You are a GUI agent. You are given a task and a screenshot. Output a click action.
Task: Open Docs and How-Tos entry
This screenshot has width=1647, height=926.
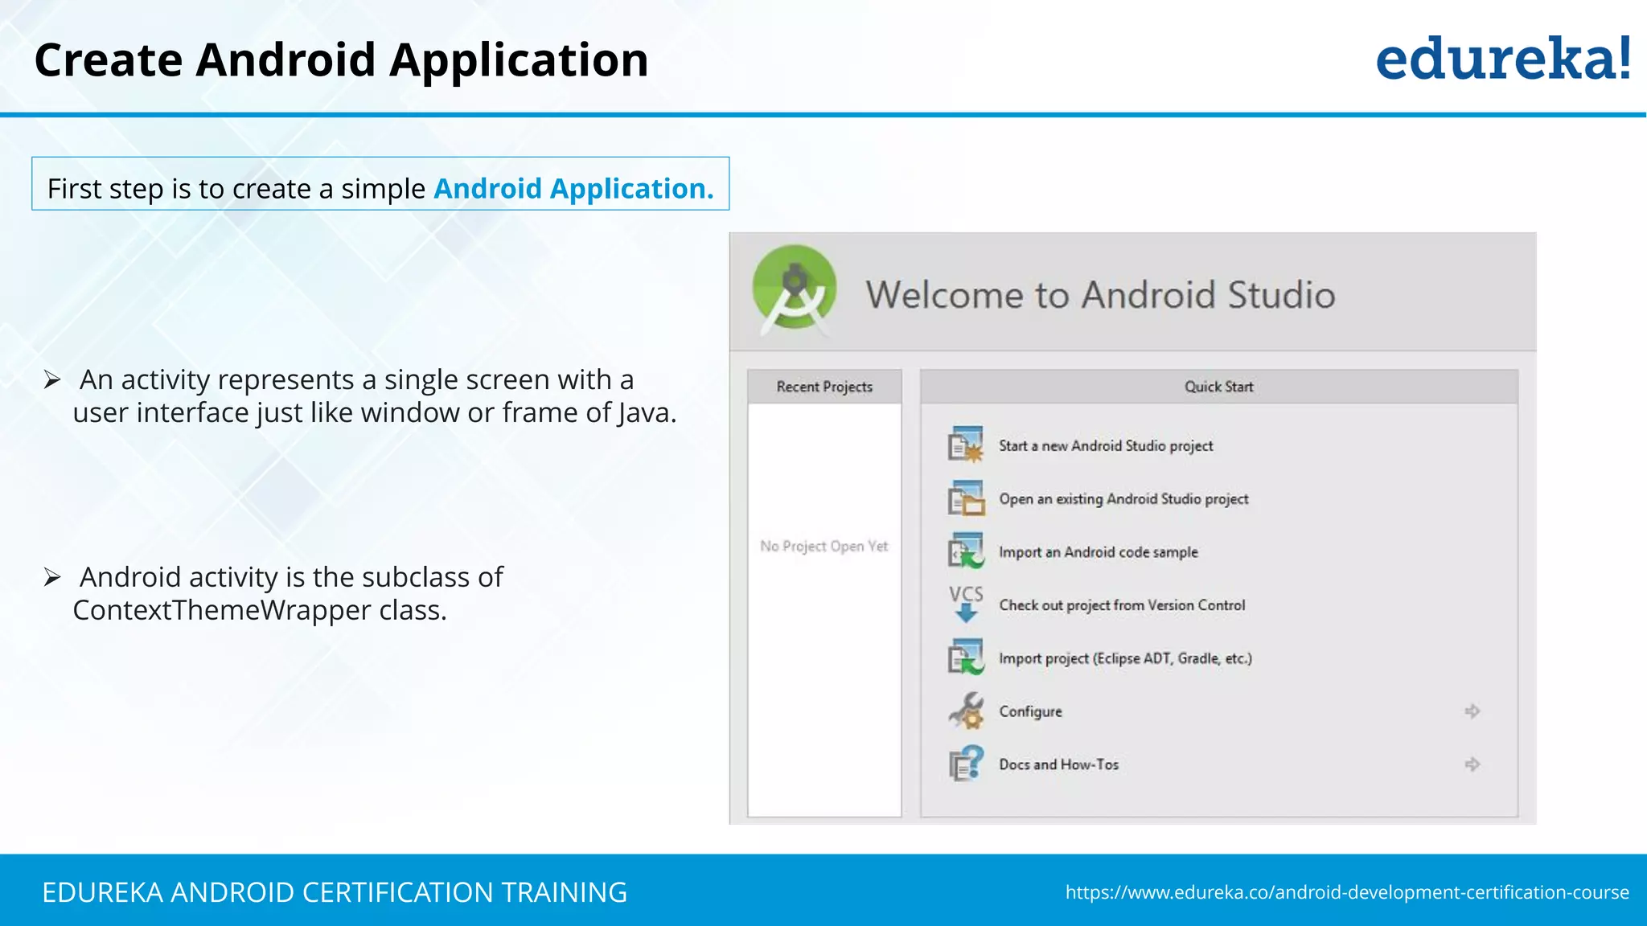1058,764
